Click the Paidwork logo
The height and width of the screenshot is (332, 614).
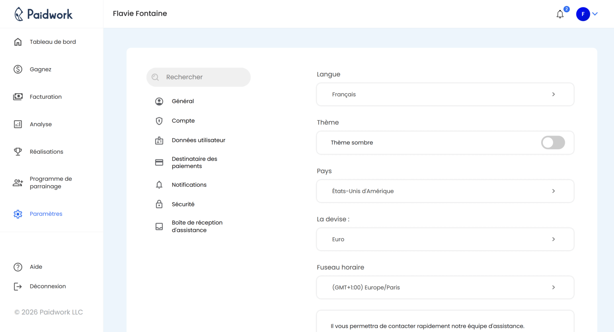tap(44, 14)
